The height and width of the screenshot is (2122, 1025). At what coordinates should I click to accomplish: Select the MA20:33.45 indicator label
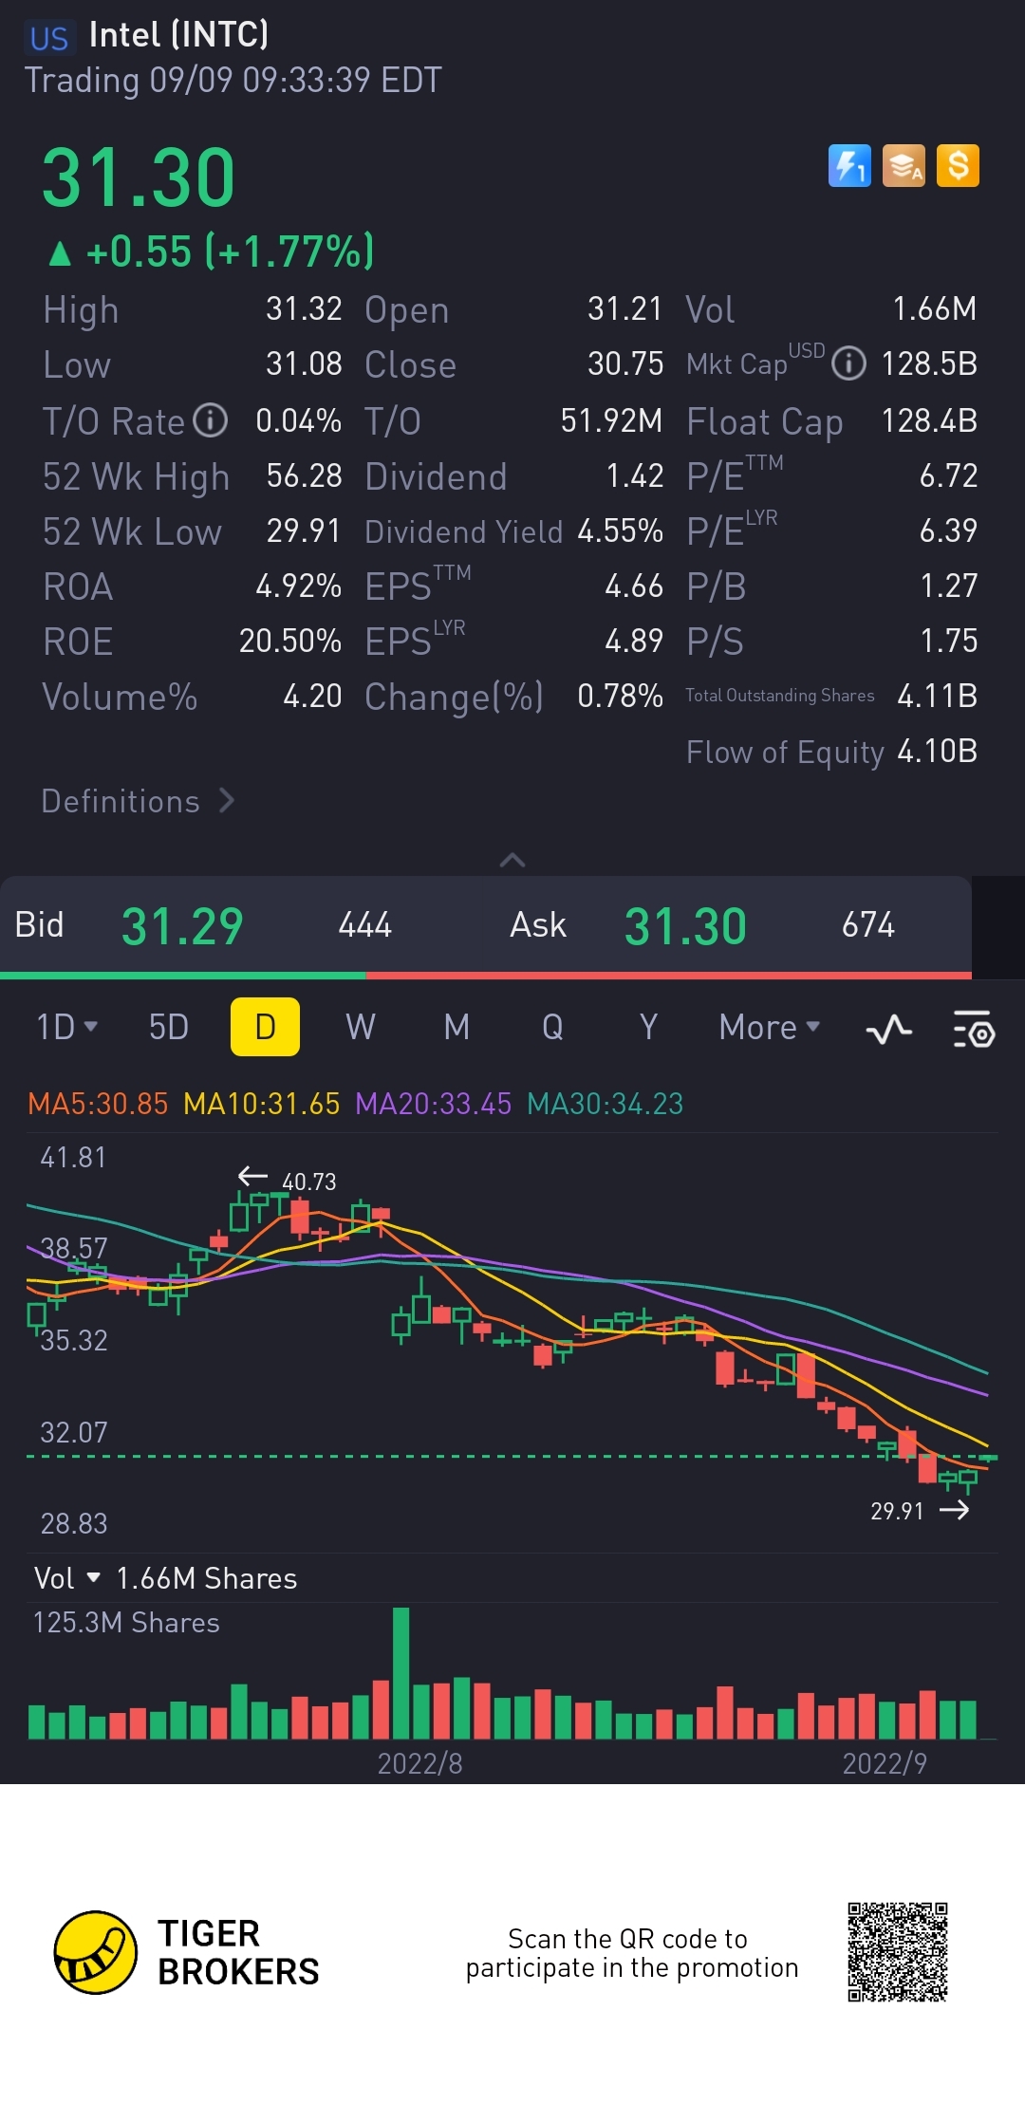click(433, 1104)
